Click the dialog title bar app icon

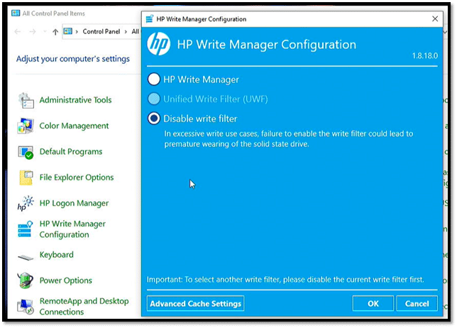[150, 19]
